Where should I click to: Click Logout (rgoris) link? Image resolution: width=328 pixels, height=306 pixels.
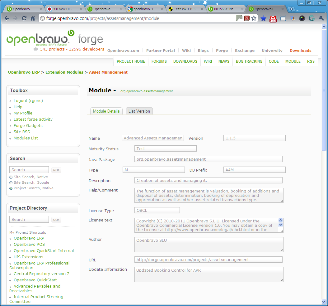28,101
